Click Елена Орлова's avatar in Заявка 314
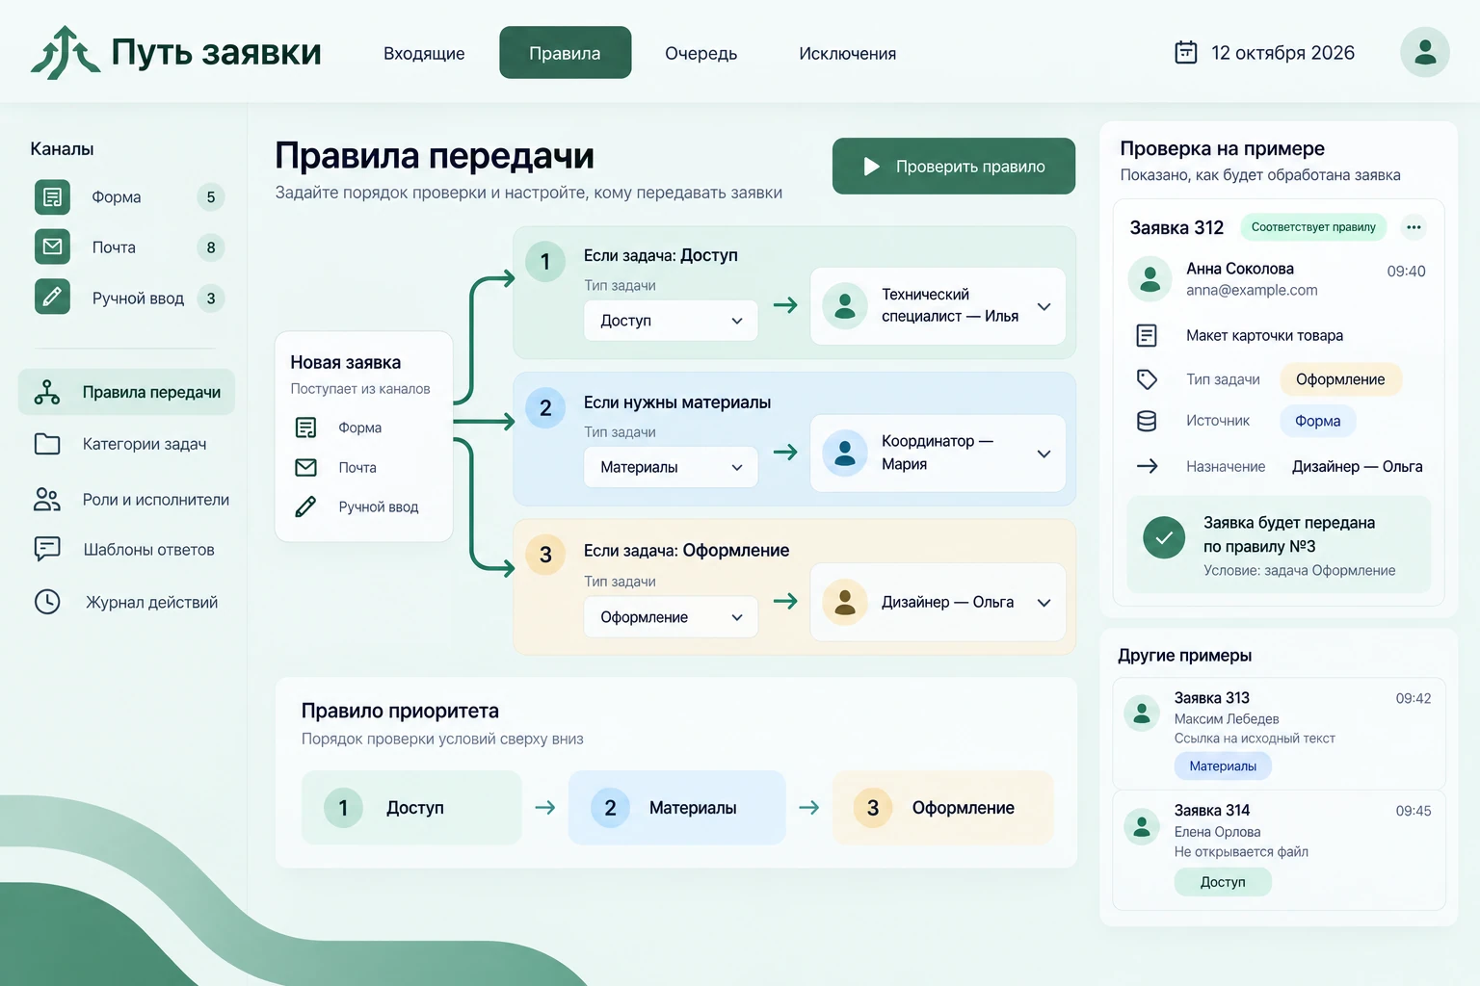This screenshot has width=1480, height=986. (x=1142, y=826)
